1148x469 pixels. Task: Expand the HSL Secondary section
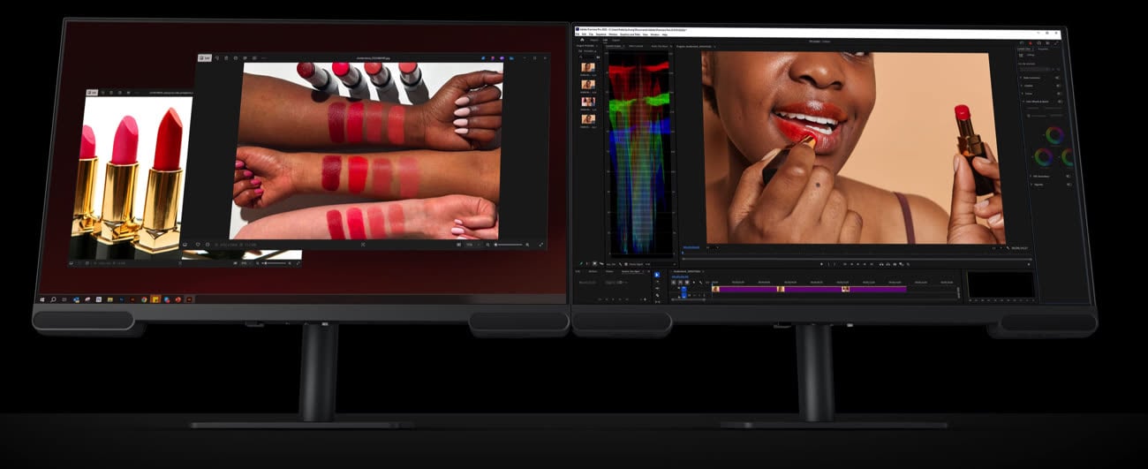click(1031, 176)
